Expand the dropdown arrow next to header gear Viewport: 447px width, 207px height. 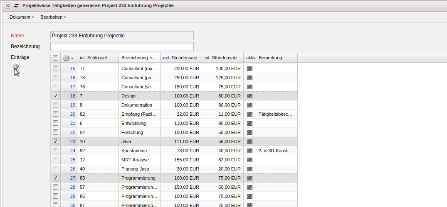tap(72, 58)
